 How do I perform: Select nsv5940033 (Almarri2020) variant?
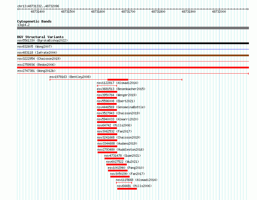click(118, 119)
